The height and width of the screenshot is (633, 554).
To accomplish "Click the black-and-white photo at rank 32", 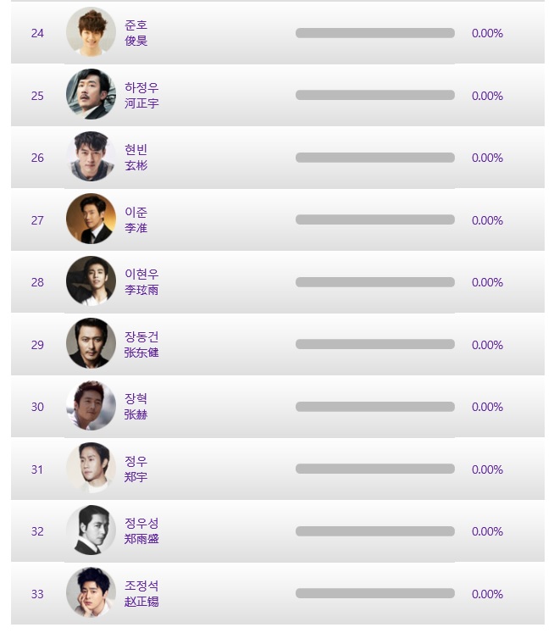I will [91, 530].
